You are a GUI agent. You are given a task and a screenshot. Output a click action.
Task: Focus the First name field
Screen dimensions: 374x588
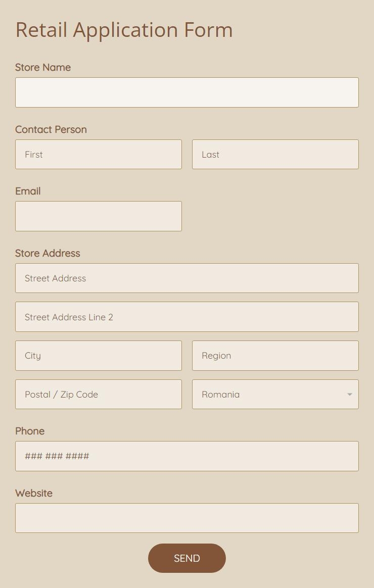99,155
